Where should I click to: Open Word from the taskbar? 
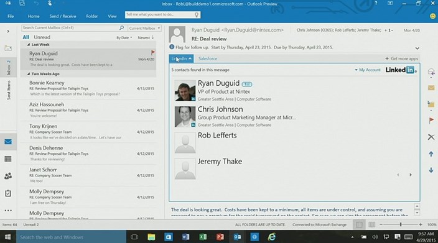185,237
